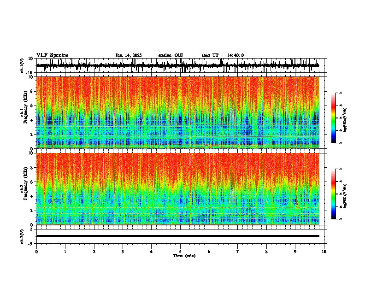
Task: Click the "-3" label on ch.1 colorbar
Action: point(340,93)
